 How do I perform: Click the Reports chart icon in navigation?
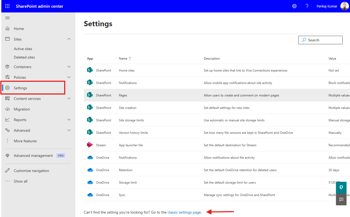pyautogui.click(x=8, y=119)
